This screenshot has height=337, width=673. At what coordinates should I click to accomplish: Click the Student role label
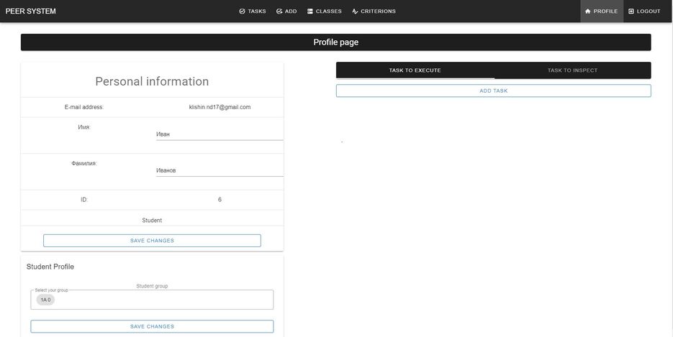pos(152,220)
